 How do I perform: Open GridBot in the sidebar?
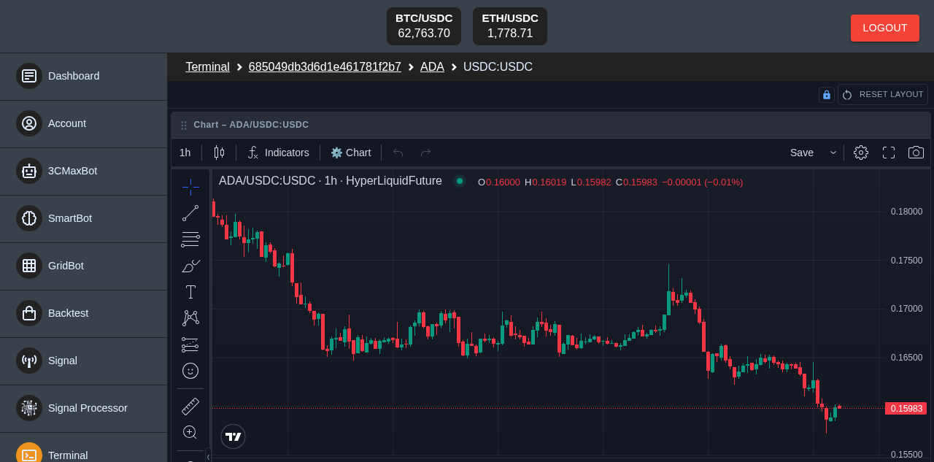coord(83,266)
